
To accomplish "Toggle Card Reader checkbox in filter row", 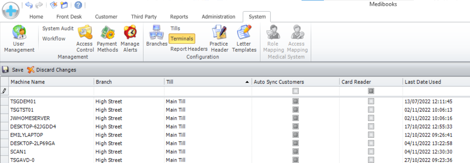I will tap(371, 91).
